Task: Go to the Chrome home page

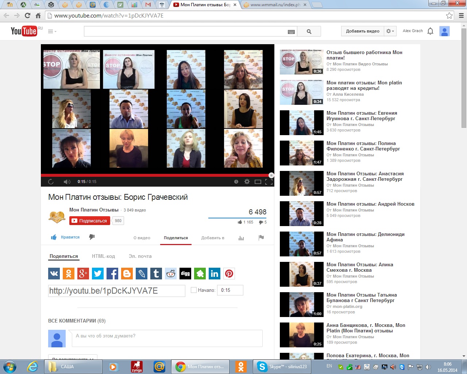Action: point(38,15)
